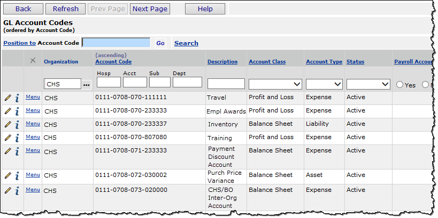Click pencil icon for Payment Discount Account
Image resolution: width=438 pixels, height=218 pixels.
(x=7, y=151)
